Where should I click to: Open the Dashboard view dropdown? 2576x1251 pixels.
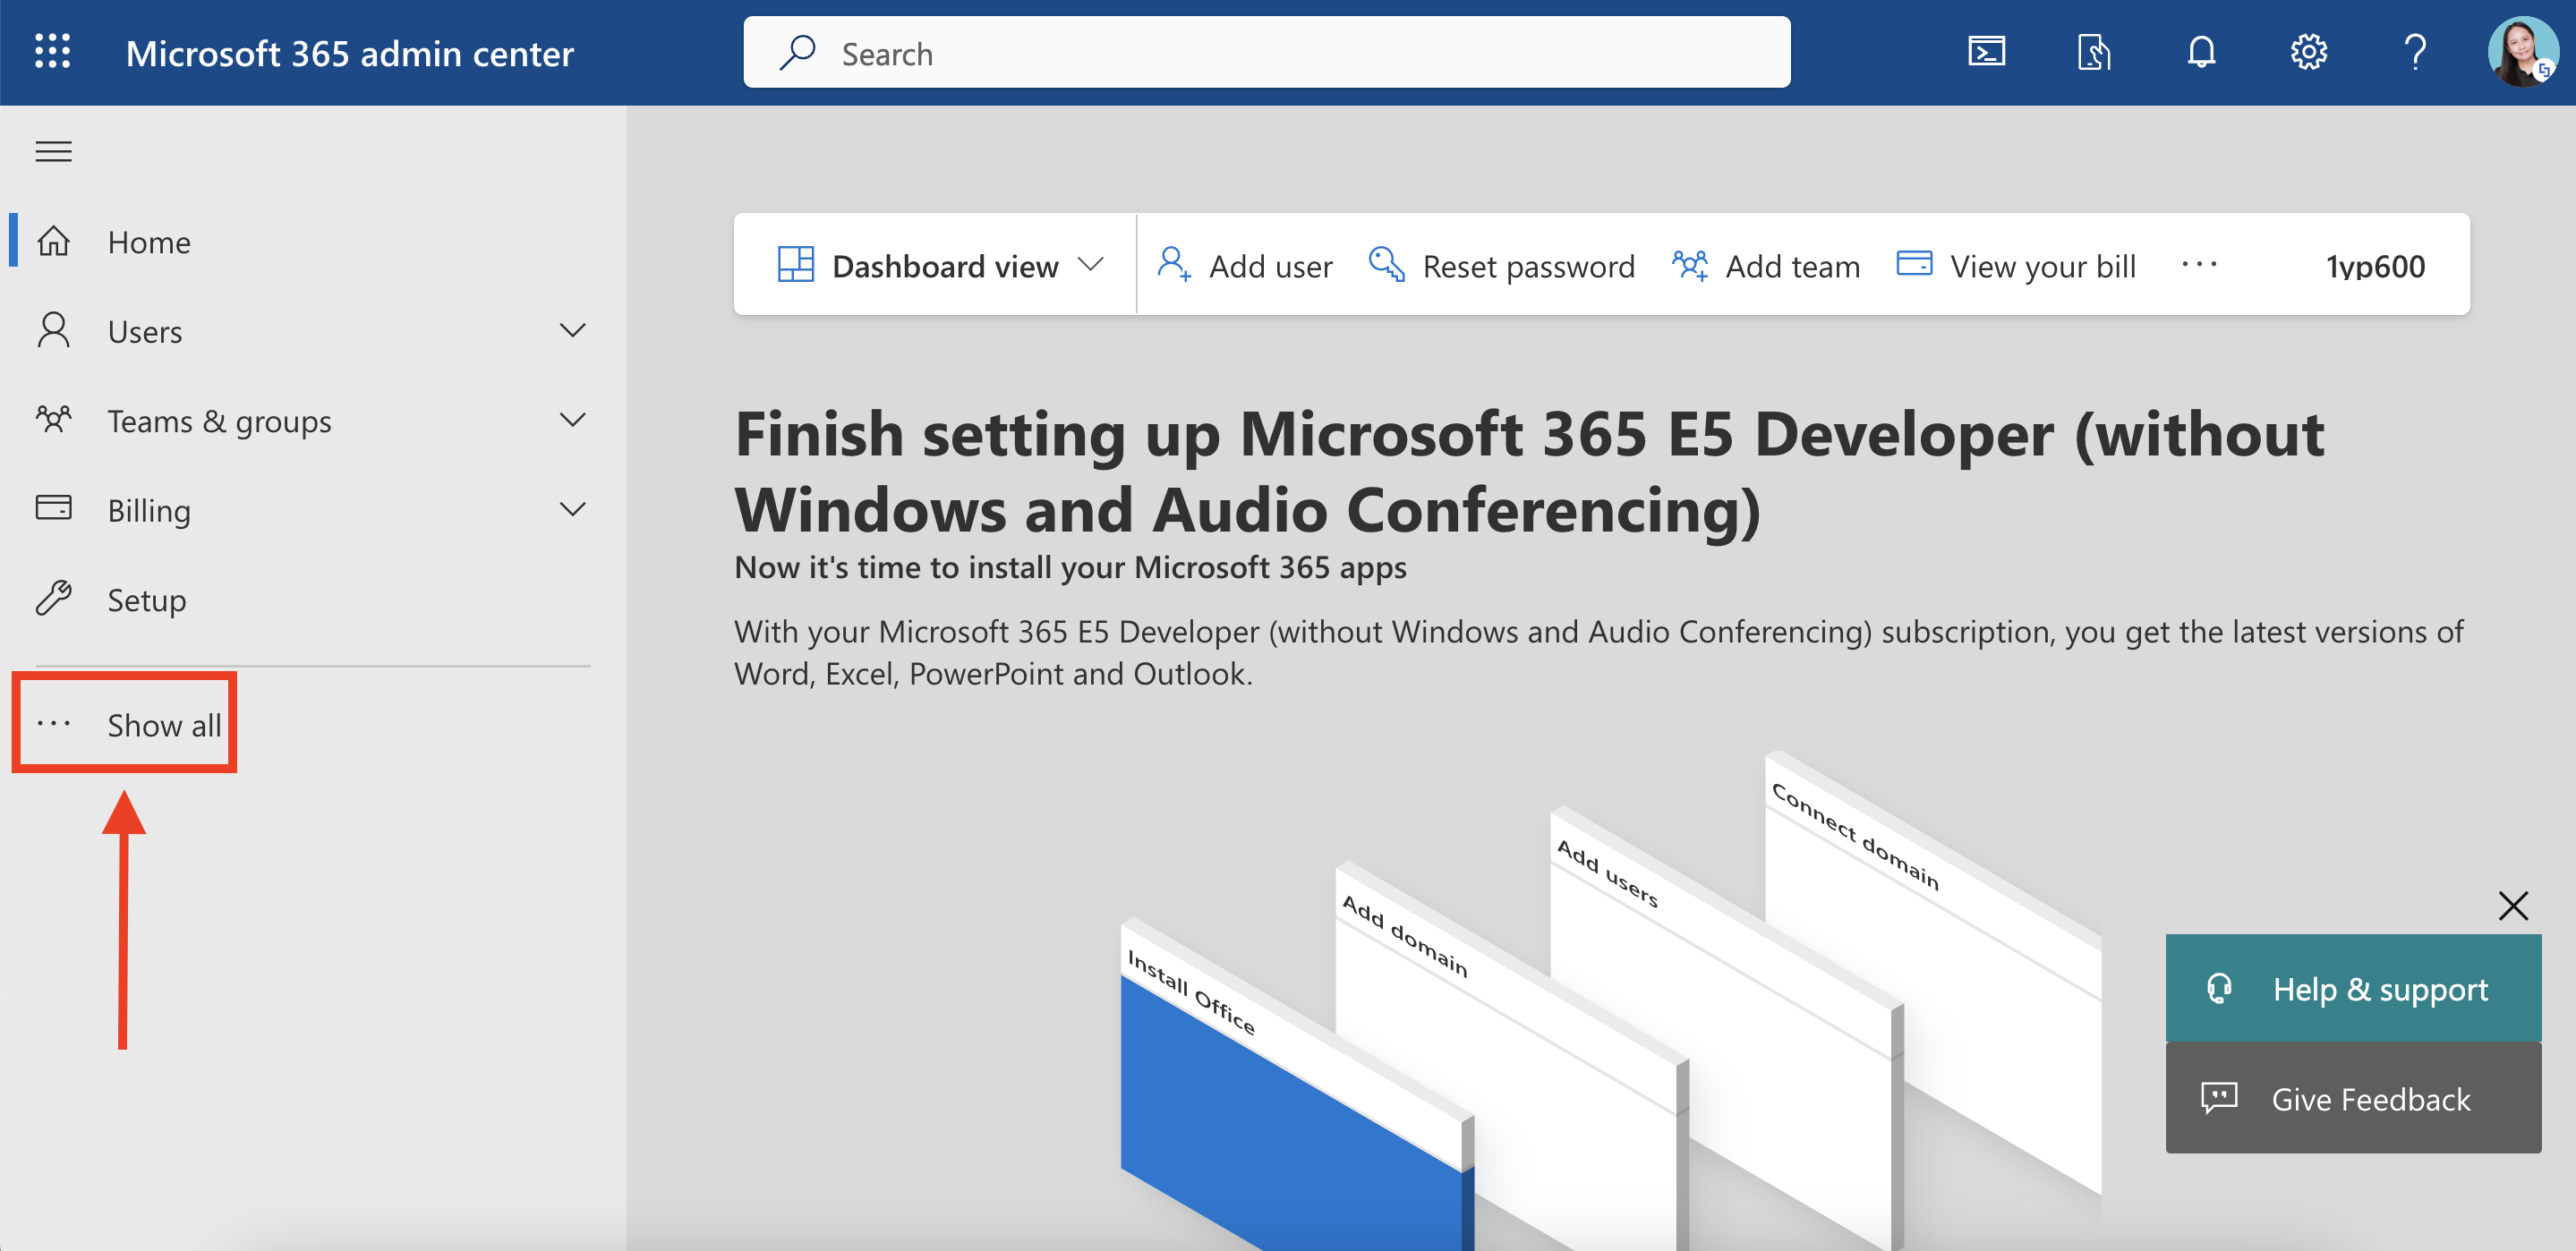click(x=940, y=266)
